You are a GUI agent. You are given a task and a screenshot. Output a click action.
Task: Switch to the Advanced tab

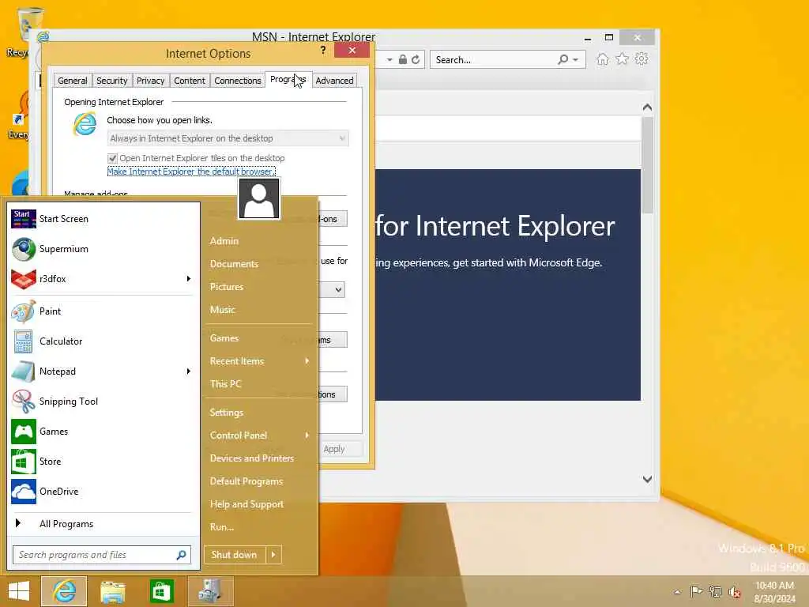pos(334,81)
